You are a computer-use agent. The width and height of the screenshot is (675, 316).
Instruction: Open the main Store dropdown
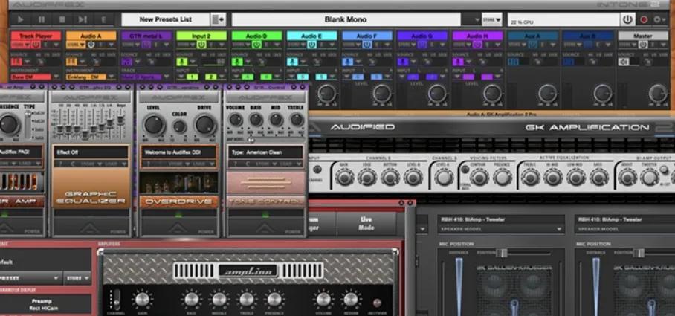coord(491,19)
